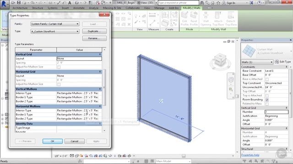Collapse the Vertical Mullions group header
Screen dimensions: 293x164
[100, 89]
